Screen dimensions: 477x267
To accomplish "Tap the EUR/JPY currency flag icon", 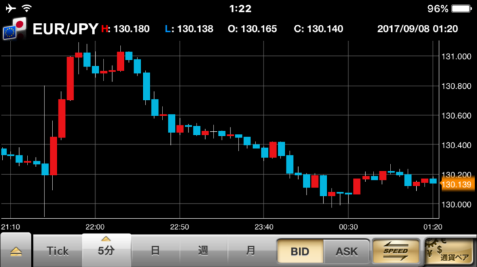I will (15, 28).
